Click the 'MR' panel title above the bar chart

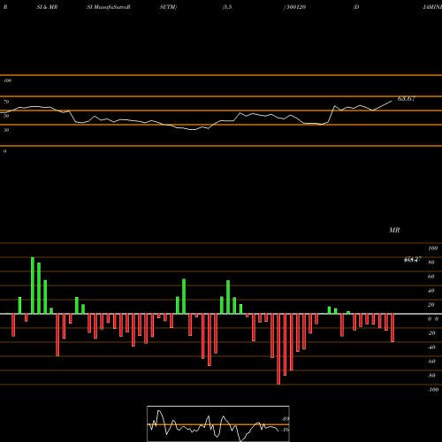pyautogui.click(x=394, y=230)
